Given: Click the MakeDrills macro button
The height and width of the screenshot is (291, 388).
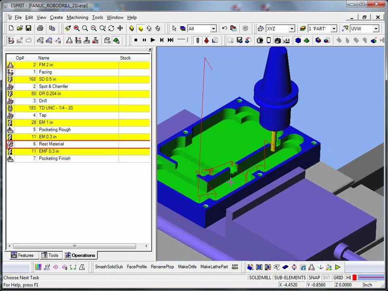Looking at the screenshot, I should (x=187, y=267).
